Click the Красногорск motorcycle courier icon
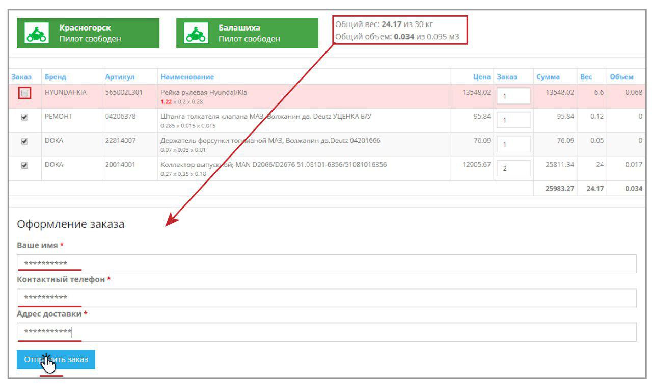Viewport: 652px width, 389px height. [36, 34]
